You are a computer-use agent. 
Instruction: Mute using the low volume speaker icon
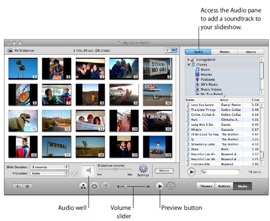119,187
